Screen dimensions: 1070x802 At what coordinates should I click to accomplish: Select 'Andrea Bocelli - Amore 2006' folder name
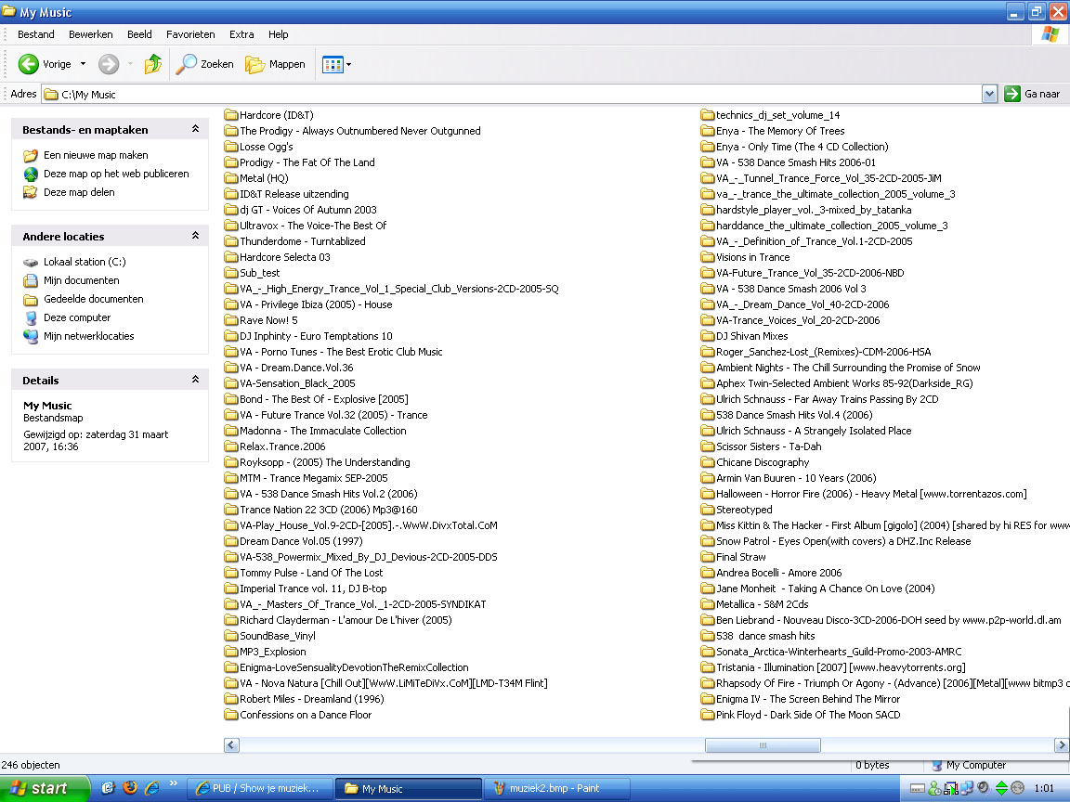tap(778, 573)
